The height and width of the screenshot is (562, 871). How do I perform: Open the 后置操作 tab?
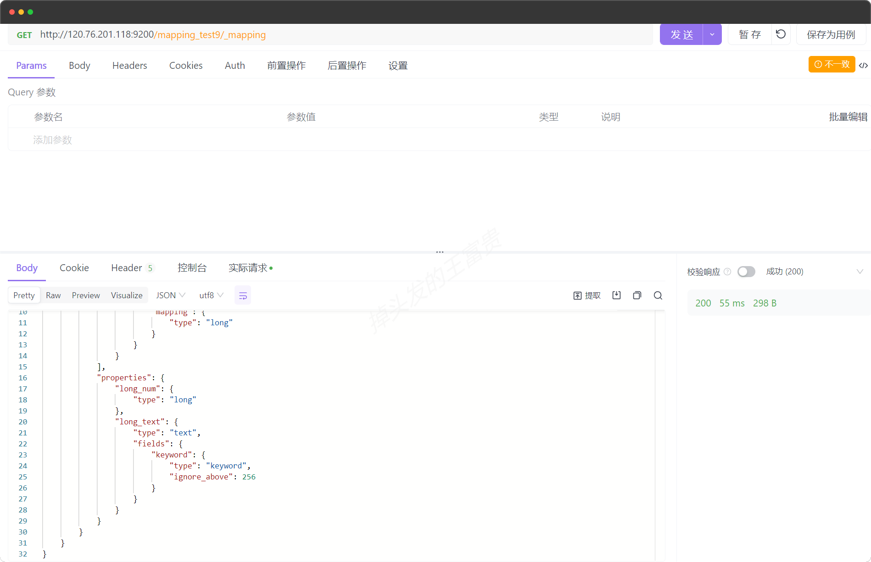(x=347, y=66)
